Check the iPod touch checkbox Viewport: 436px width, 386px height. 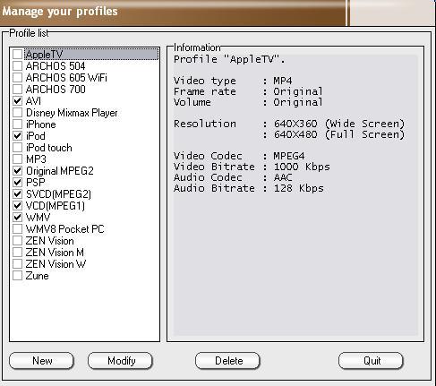(17, 148)
